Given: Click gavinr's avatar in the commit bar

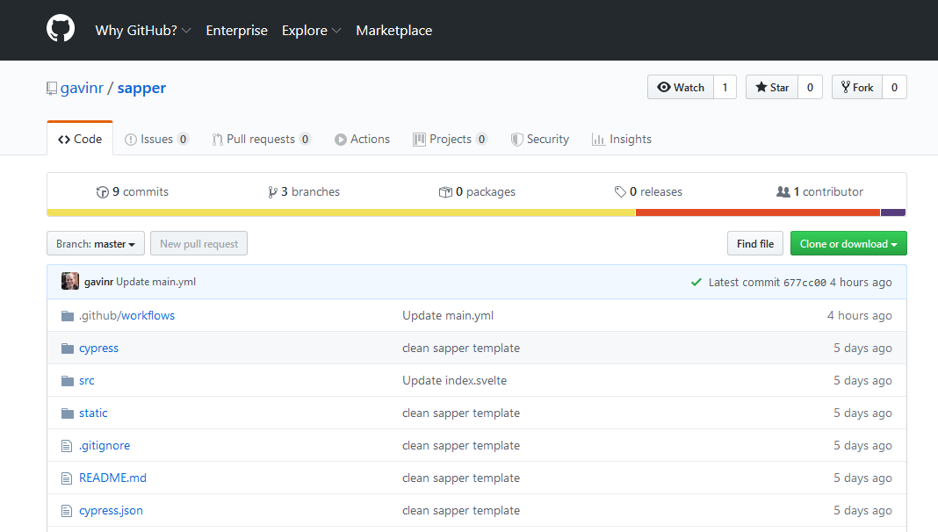Looking at the screenshot, I should pos(70,281).
